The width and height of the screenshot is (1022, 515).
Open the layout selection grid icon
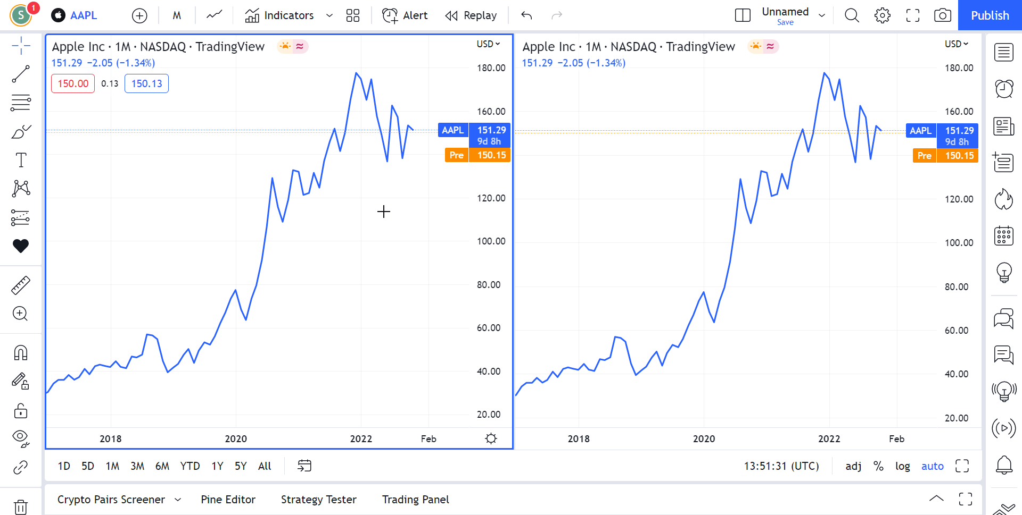pos(352,15)
